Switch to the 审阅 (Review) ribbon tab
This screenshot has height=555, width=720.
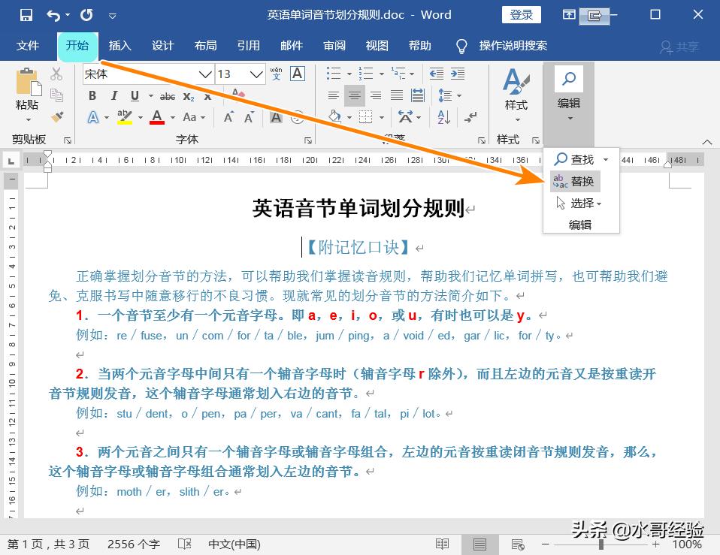coord(334,46)
